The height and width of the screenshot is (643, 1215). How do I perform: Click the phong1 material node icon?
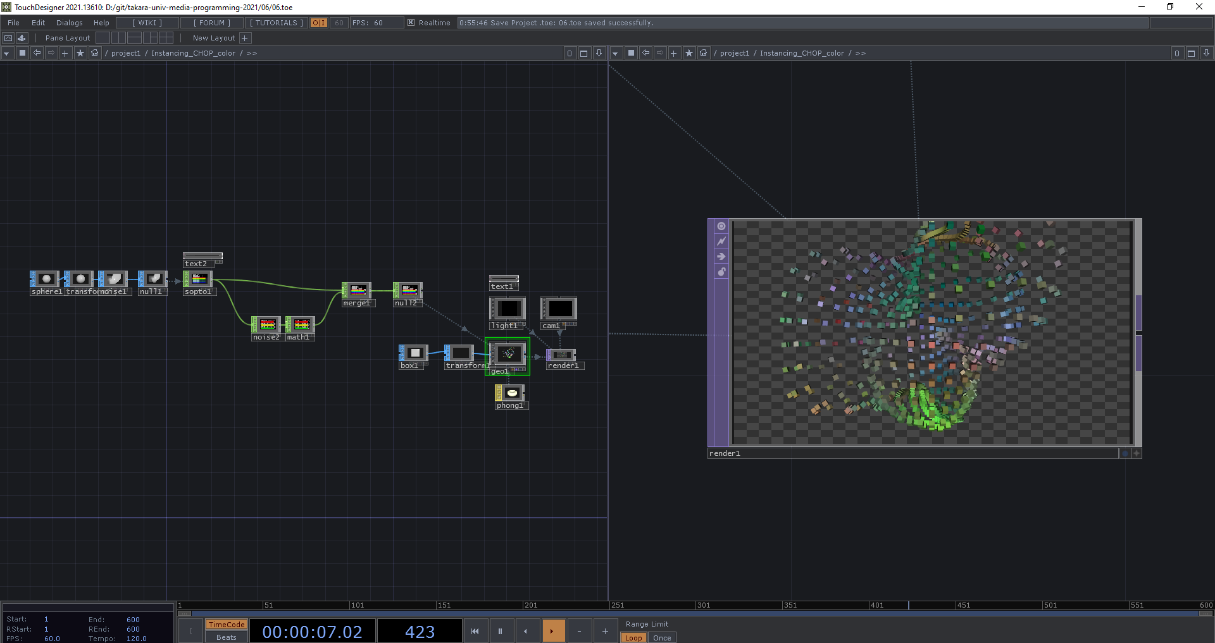(511, 393)
